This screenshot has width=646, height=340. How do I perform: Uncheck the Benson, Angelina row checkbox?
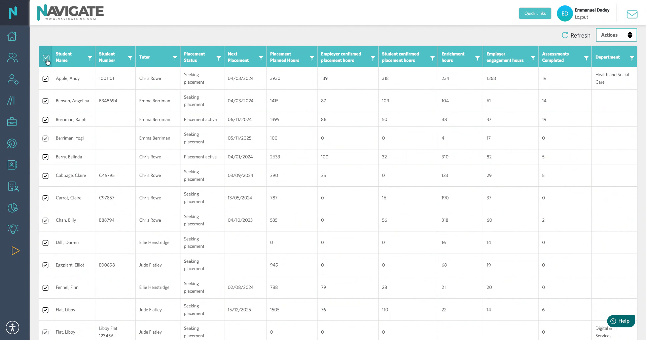(45, 101)
